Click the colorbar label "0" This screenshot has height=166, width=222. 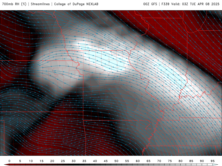pyautogui.click(x=9, y=161)
